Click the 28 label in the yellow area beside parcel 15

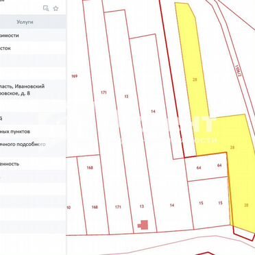pyautogui.click(x=246, y=205)
